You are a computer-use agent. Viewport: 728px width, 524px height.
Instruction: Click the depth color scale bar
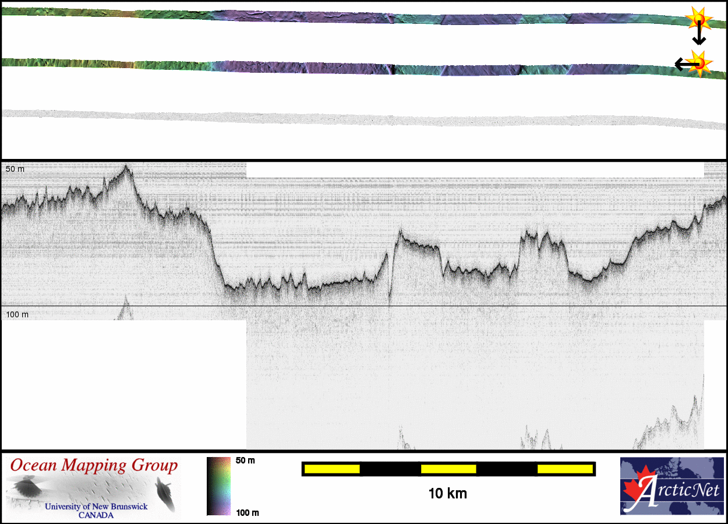click(218, 486)
